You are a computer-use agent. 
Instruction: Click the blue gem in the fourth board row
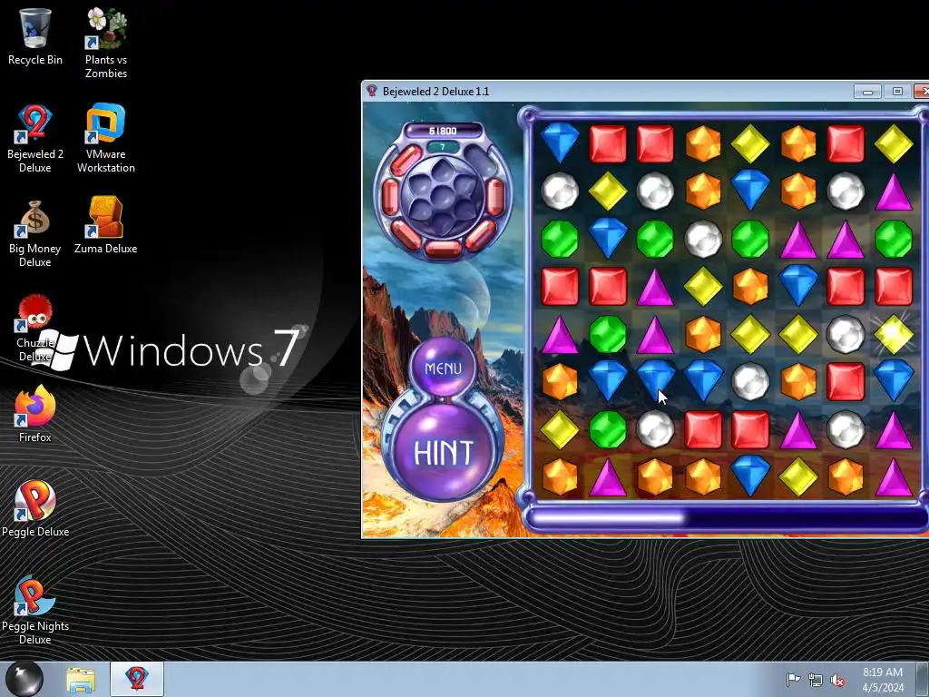click(x=798, y=284)
